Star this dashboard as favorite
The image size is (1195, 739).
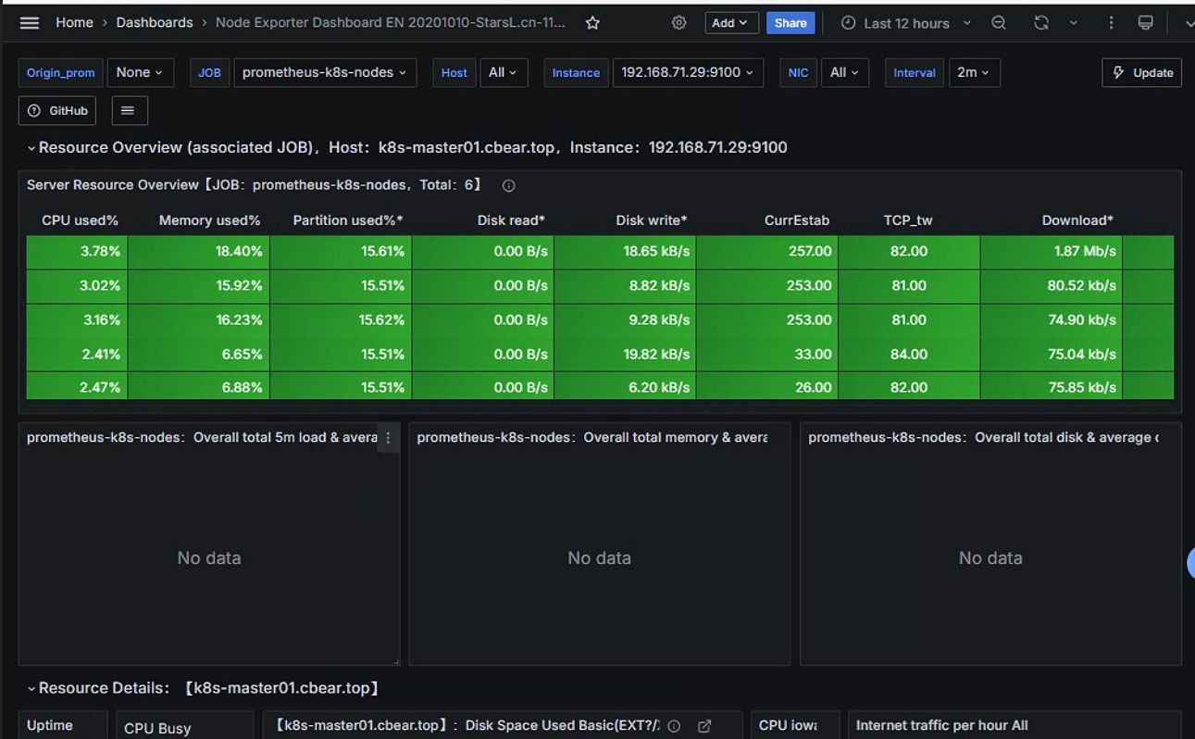coord(593,23)
